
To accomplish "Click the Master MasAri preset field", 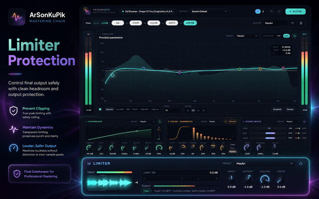I will pyautogui.click(x=275, y=23).
